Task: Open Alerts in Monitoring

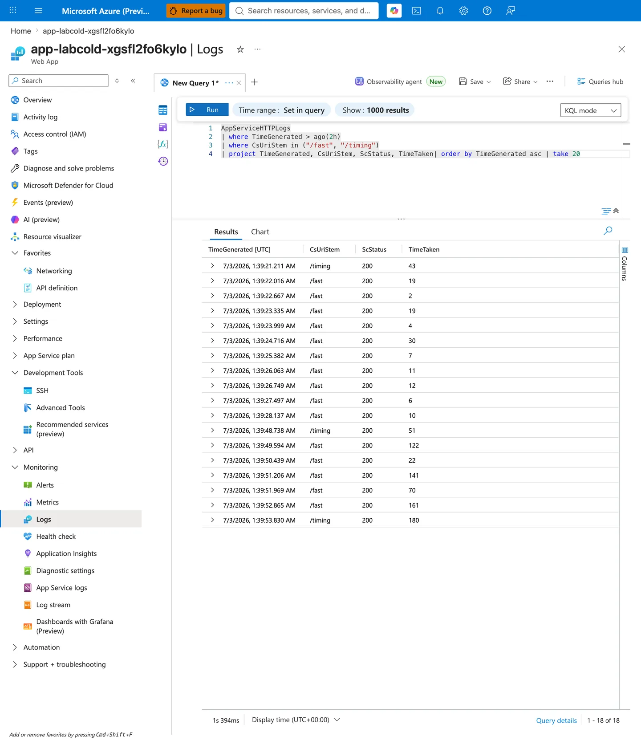Action: click(x=45, y=485)
